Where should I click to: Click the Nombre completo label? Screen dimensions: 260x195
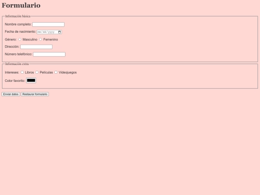click(18, 25)
